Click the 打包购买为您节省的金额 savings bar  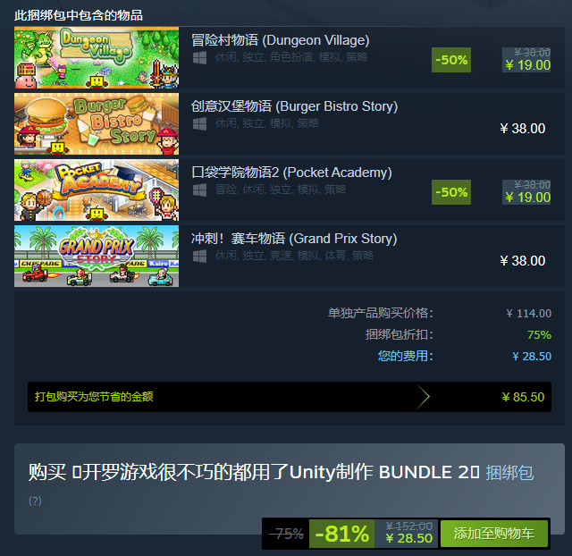290,397
